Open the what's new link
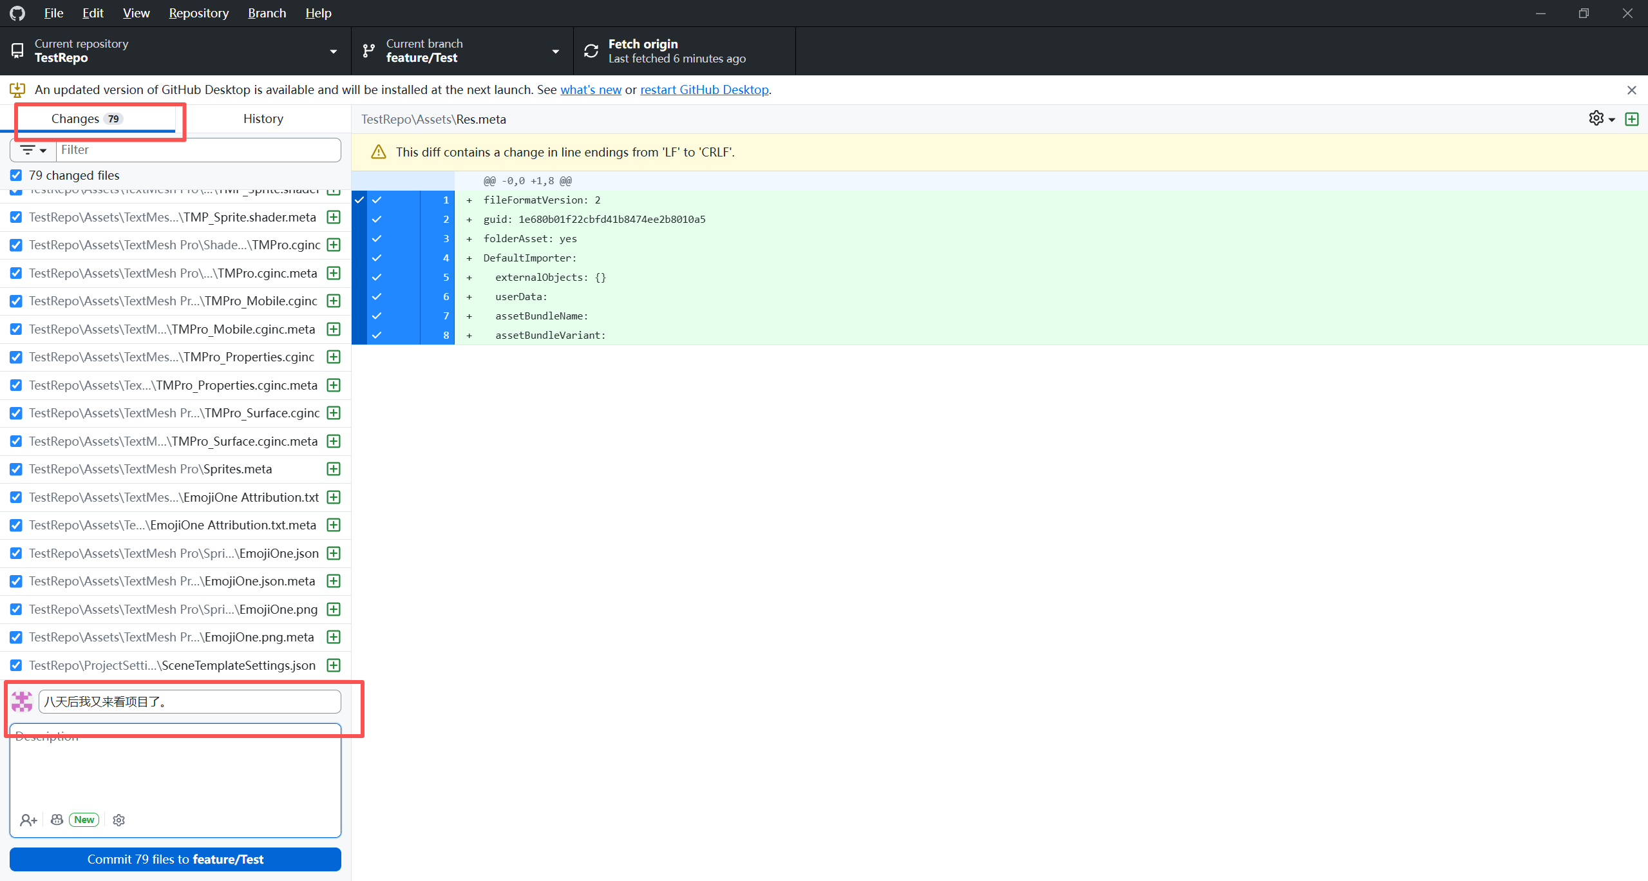The image size is (1648, 881). pos(591,90)
